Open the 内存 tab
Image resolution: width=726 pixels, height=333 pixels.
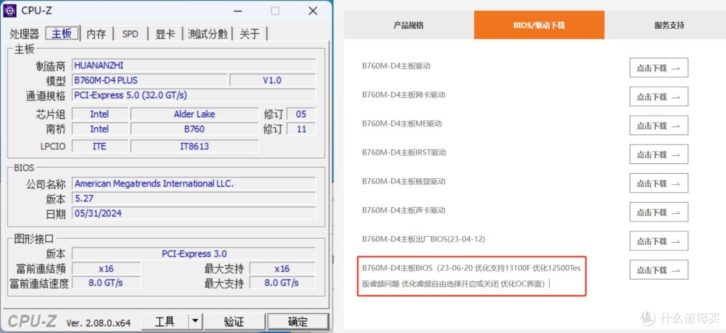[96, 34]
